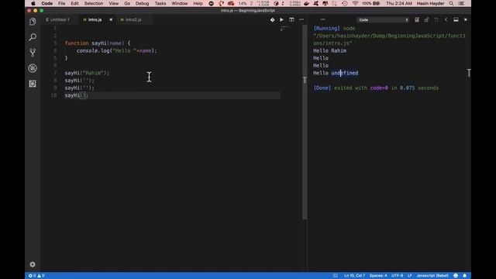Open the Apple menu

tap(33, 3)
